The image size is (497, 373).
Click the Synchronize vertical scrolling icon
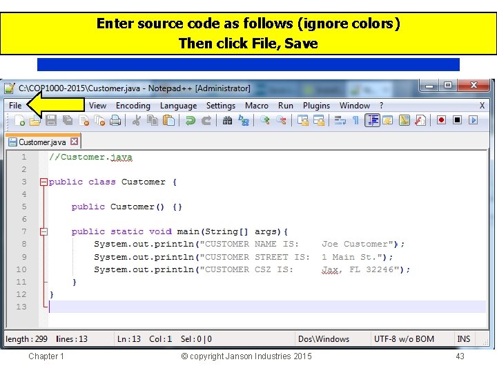[303, 120]
